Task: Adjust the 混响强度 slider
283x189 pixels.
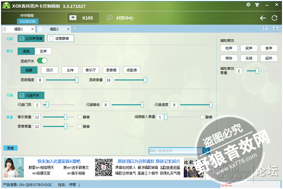Action: tap(77, 80)
